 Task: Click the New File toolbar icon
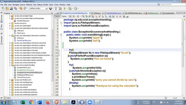coord(3,8)
